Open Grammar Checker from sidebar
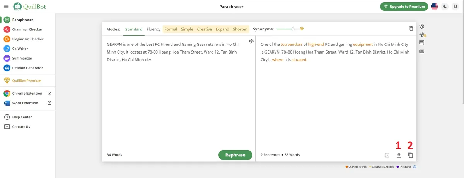This screenshot has width=464, height=178. pyautogui.click(x=27, y=29)
